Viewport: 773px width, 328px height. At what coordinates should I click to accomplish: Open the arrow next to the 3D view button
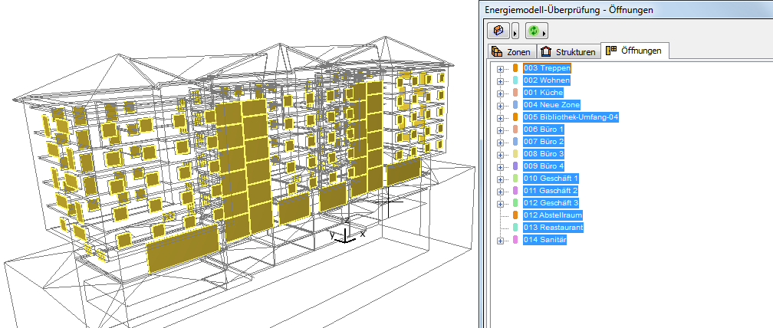pyautogui.click(x=515, y=31)
